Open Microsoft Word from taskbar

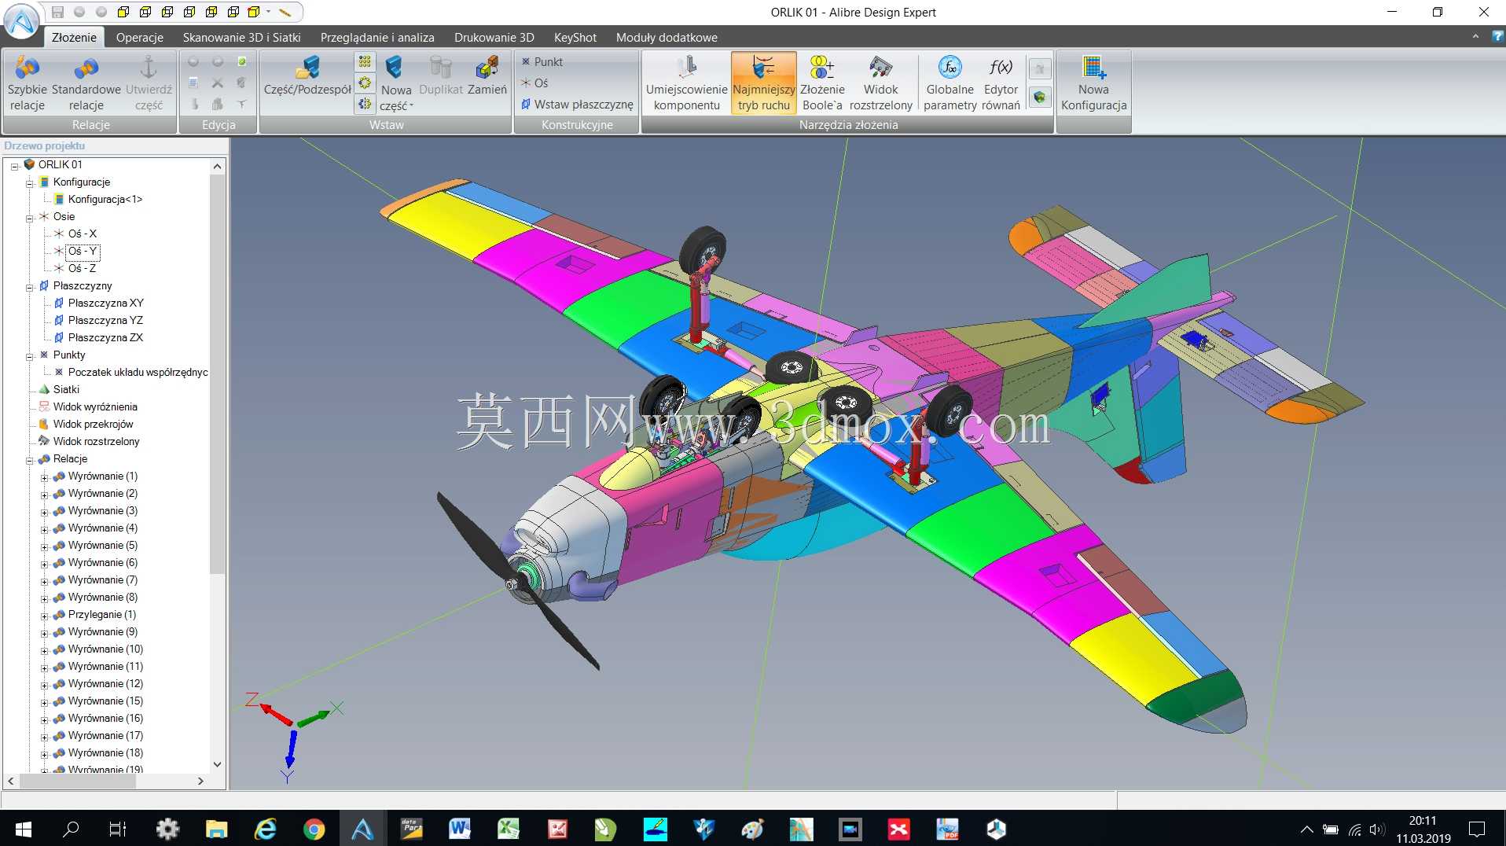(x=460, y=829)
